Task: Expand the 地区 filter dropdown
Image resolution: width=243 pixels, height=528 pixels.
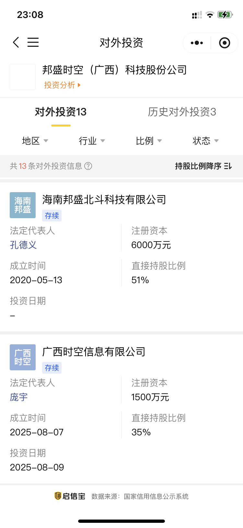Action: point(35,141)
